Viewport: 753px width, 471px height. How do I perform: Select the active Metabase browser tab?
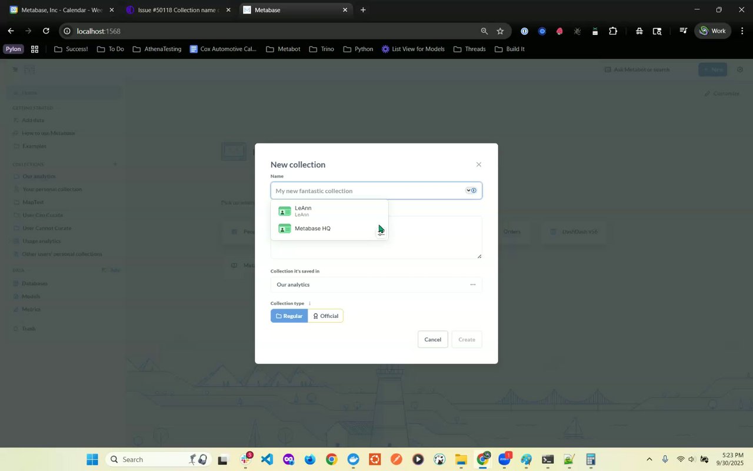295,10
